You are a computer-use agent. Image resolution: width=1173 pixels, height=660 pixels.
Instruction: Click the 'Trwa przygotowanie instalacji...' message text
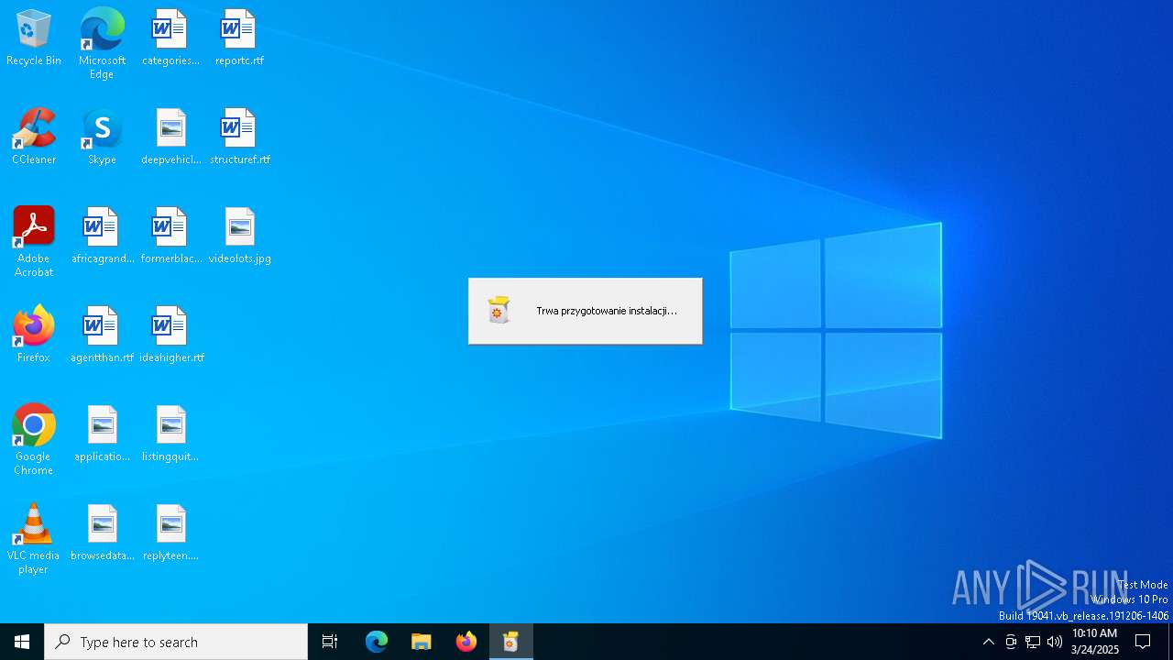point(607,311)
